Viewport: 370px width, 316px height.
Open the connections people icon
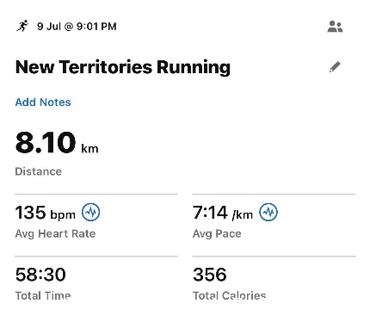point(335,27)
